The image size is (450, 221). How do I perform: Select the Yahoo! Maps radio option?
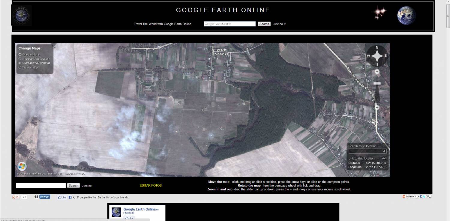[x=20, y=67]
